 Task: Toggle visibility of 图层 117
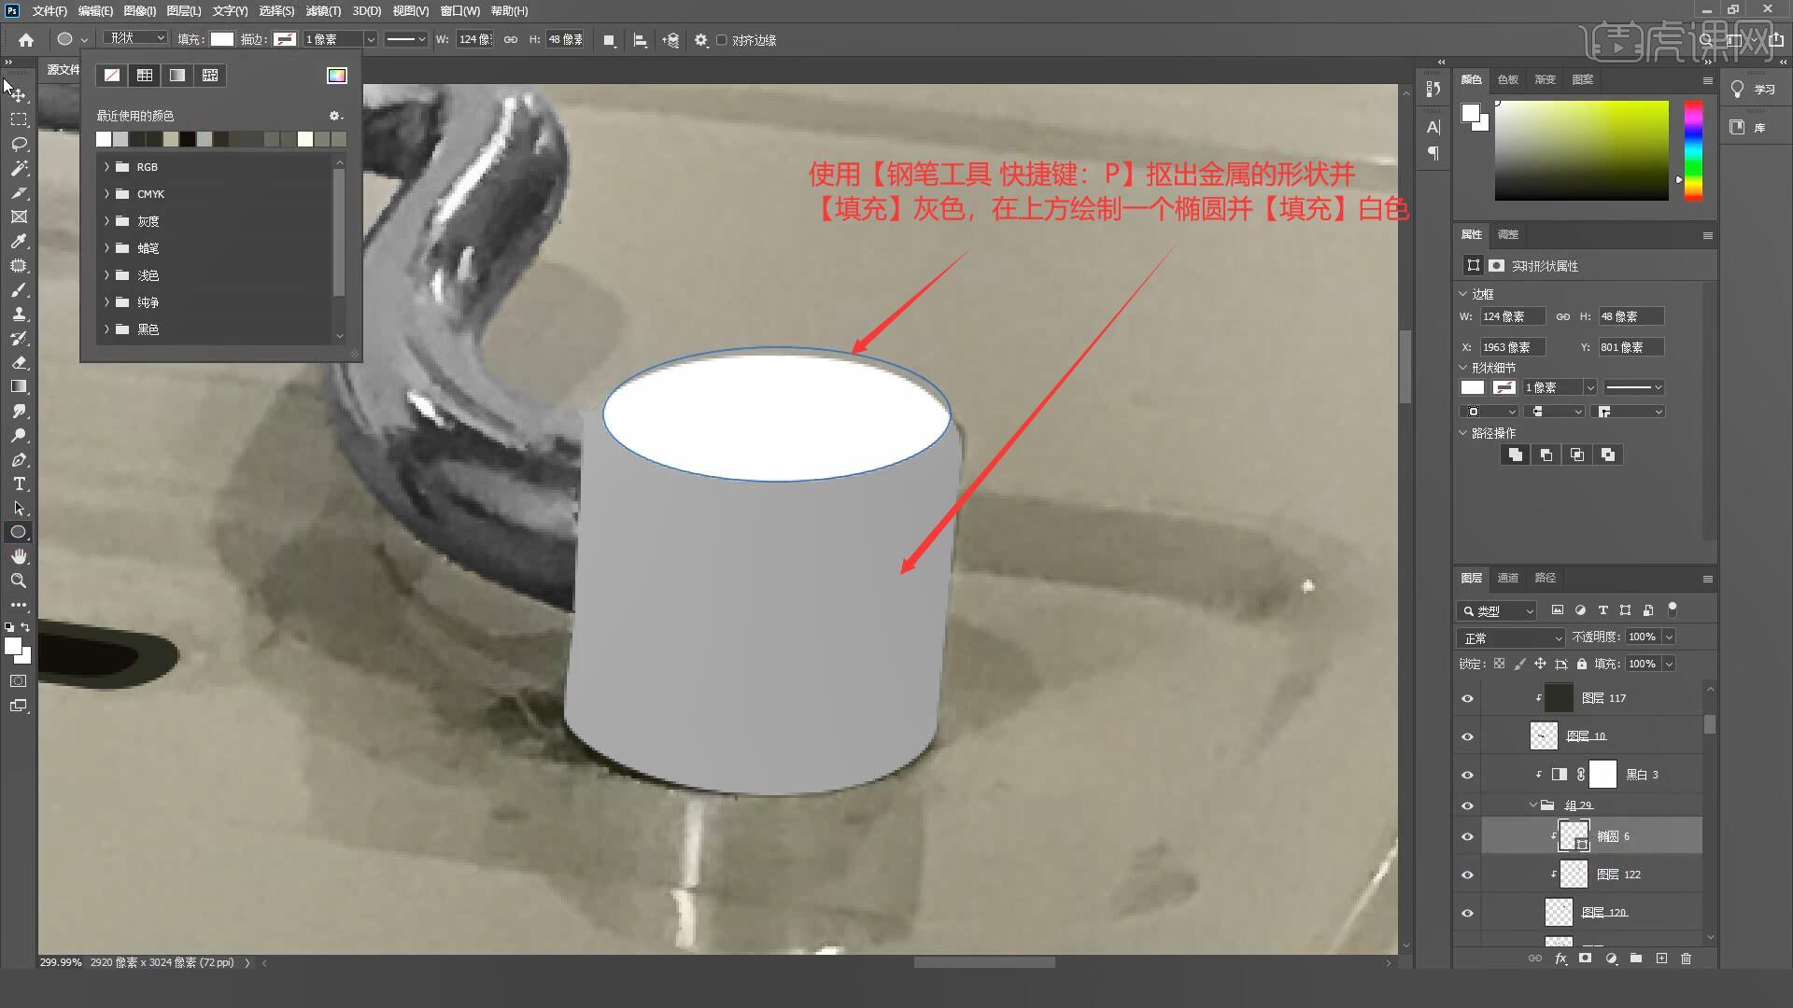pyautogui.click(x=1467, y=699)
